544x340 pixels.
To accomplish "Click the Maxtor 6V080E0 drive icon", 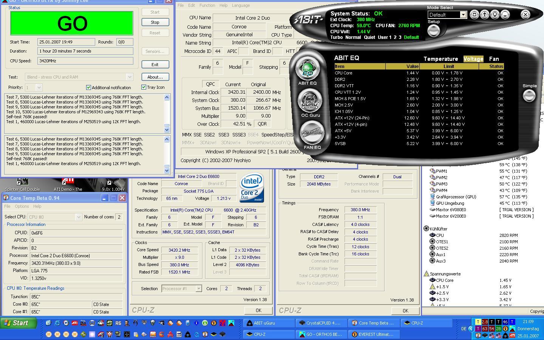I will [x=433, y=210].
